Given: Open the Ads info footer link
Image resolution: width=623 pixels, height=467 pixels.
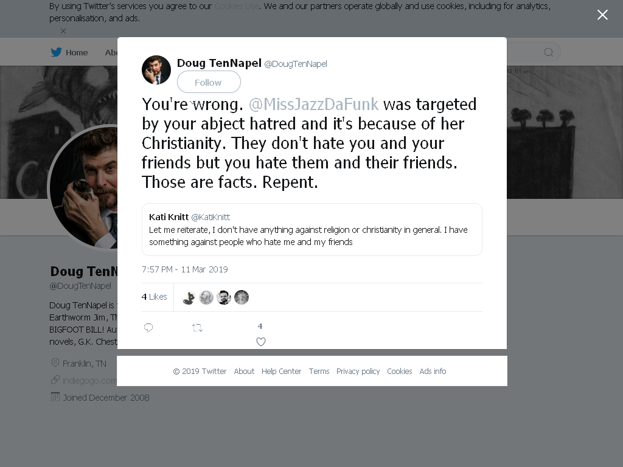Looking at the screenshot, I should (x=433, y=371).
